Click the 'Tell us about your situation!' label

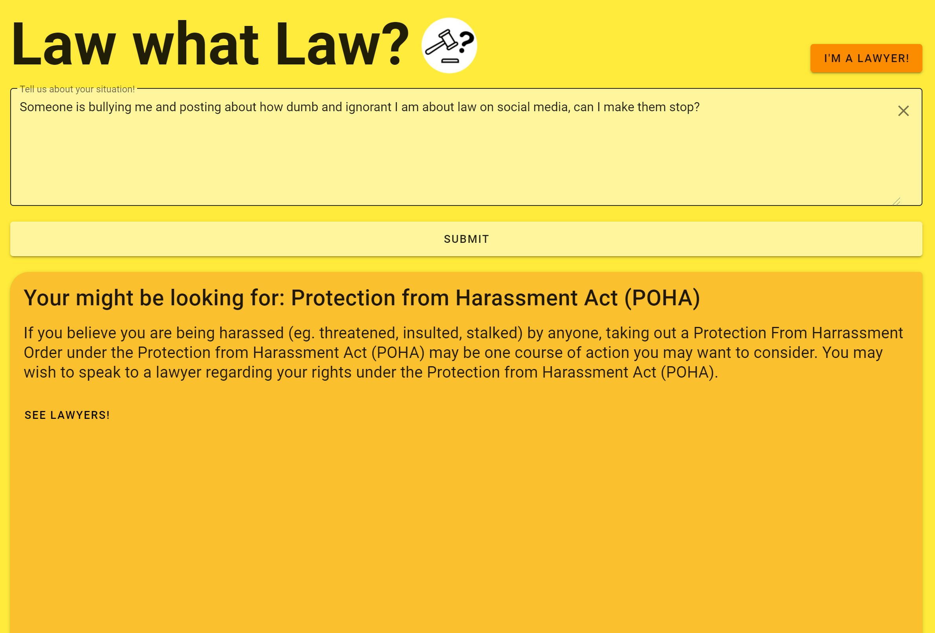(78, 89)
